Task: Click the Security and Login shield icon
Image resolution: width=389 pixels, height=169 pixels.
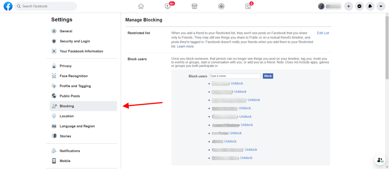Action: pyautogui.click(x=54, y=41)
